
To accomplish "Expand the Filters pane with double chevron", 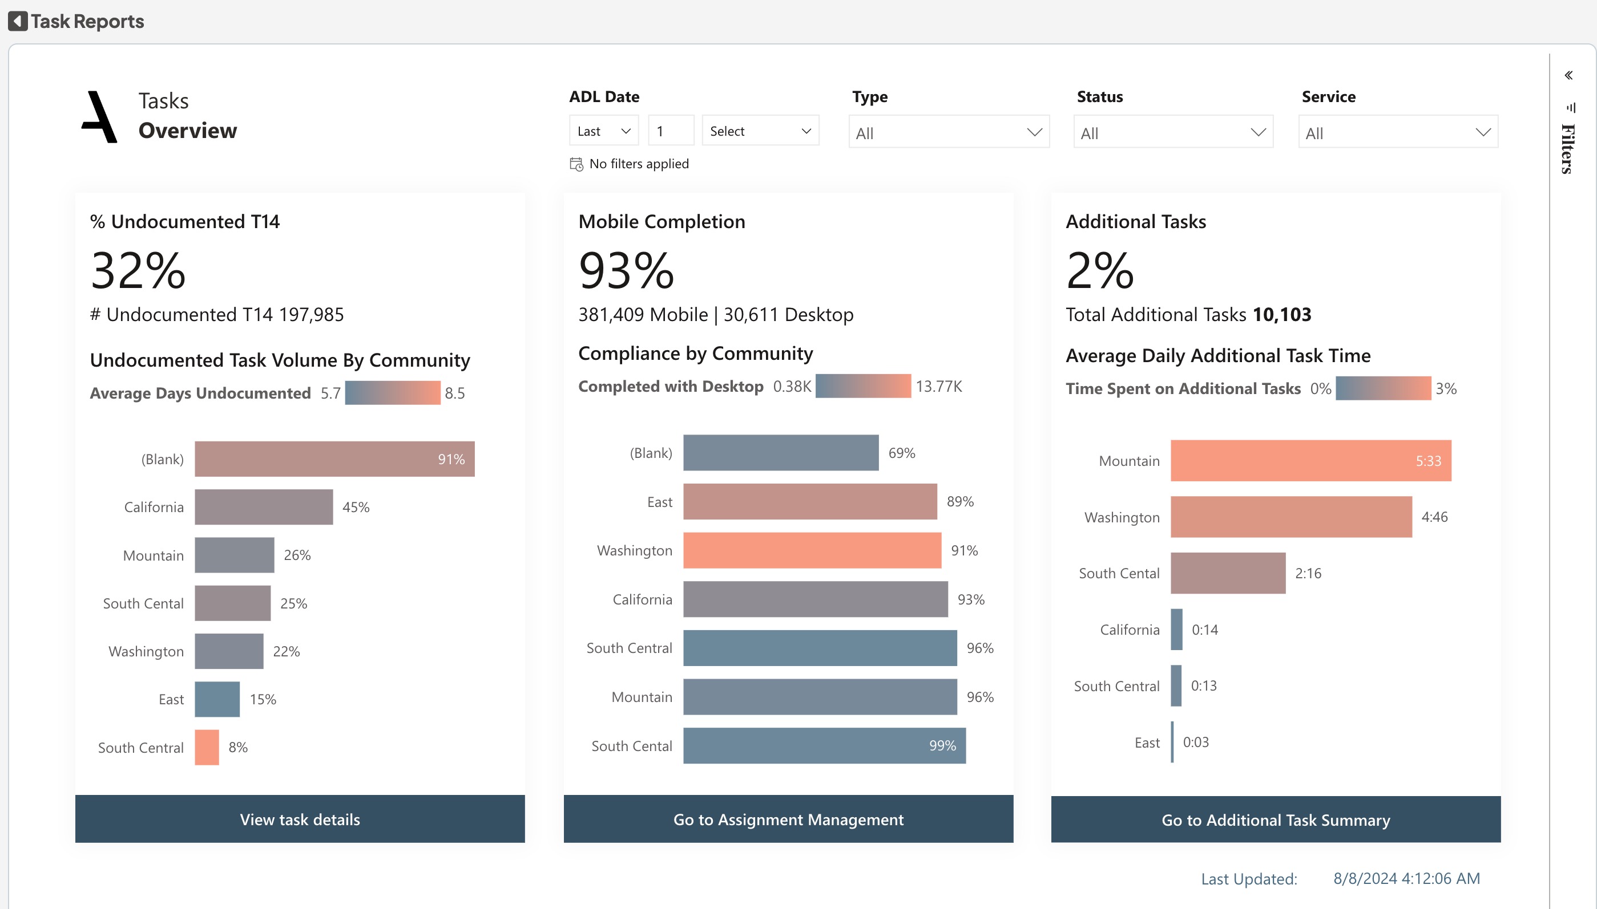I will click(1569, 75).
